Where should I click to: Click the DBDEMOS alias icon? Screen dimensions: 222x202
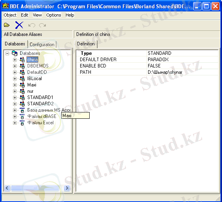(22, 66)
